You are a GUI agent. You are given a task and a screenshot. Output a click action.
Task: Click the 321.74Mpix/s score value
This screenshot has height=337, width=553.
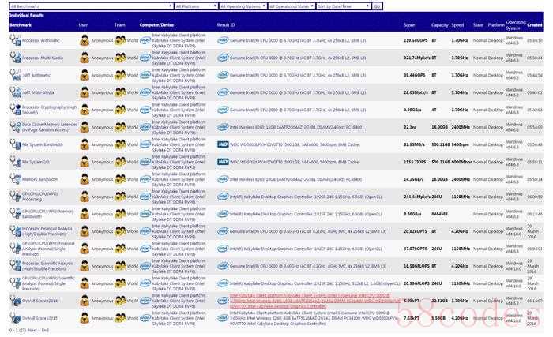[416, 58]
